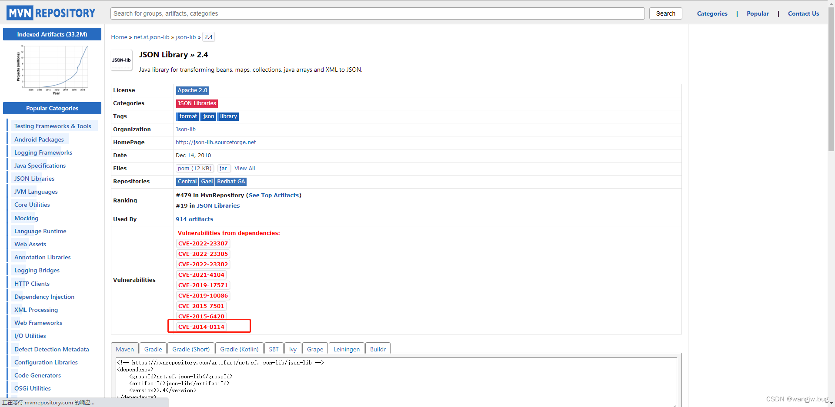The height and width of the screenshot is (407, 835).
Task: Open the Central repository badge
Action: point(187,182)
